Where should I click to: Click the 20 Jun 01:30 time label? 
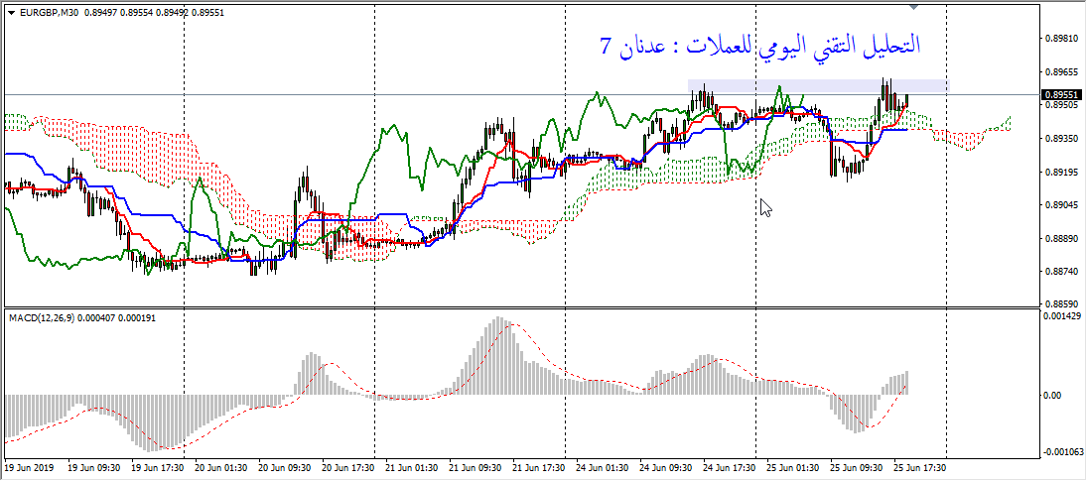coord(219,467)
